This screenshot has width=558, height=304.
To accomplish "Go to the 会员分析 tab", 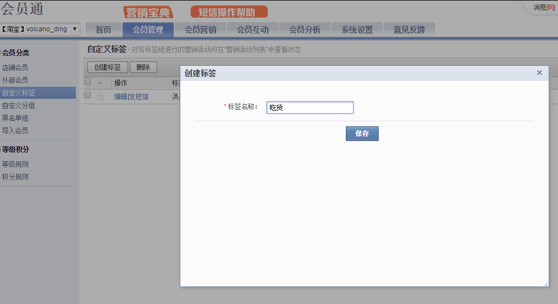I will point(305,30).
